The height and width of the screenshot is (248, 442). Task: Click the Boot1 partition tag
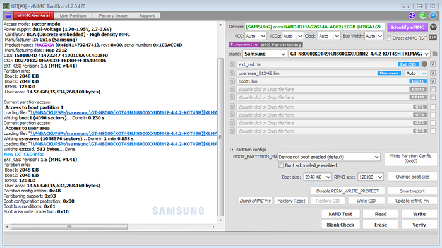[x=418, y=81]
